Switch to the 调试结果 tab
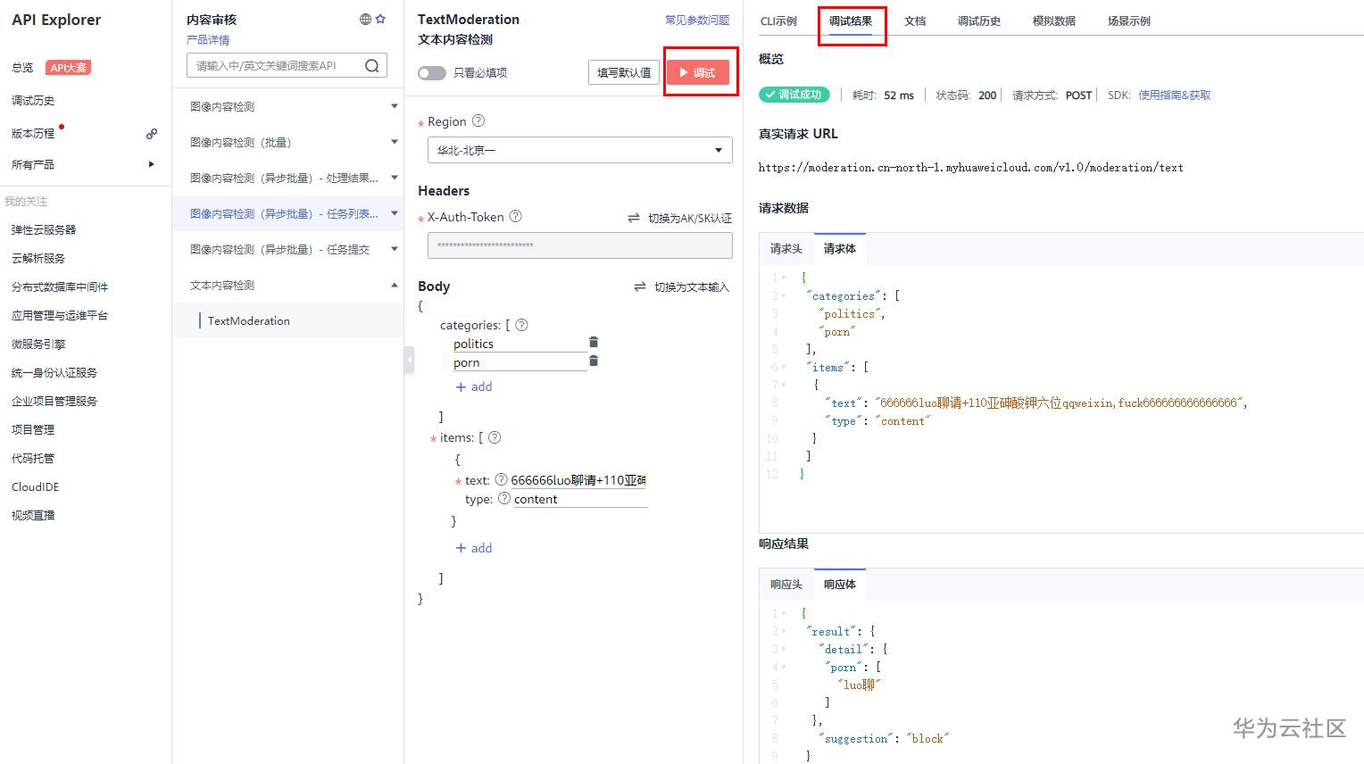Image resolution: width=1364 pixels, height=764 pixels. [851, 21]
